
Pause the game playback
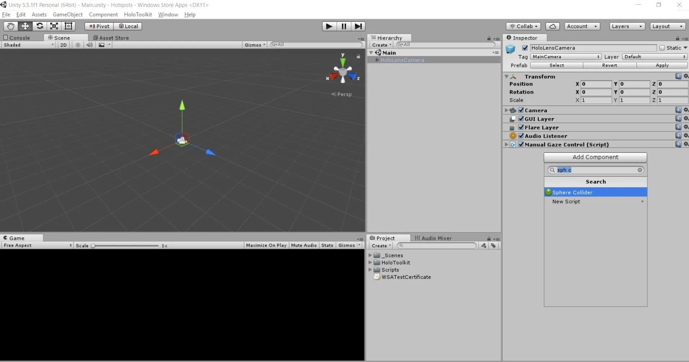point(344,26)
